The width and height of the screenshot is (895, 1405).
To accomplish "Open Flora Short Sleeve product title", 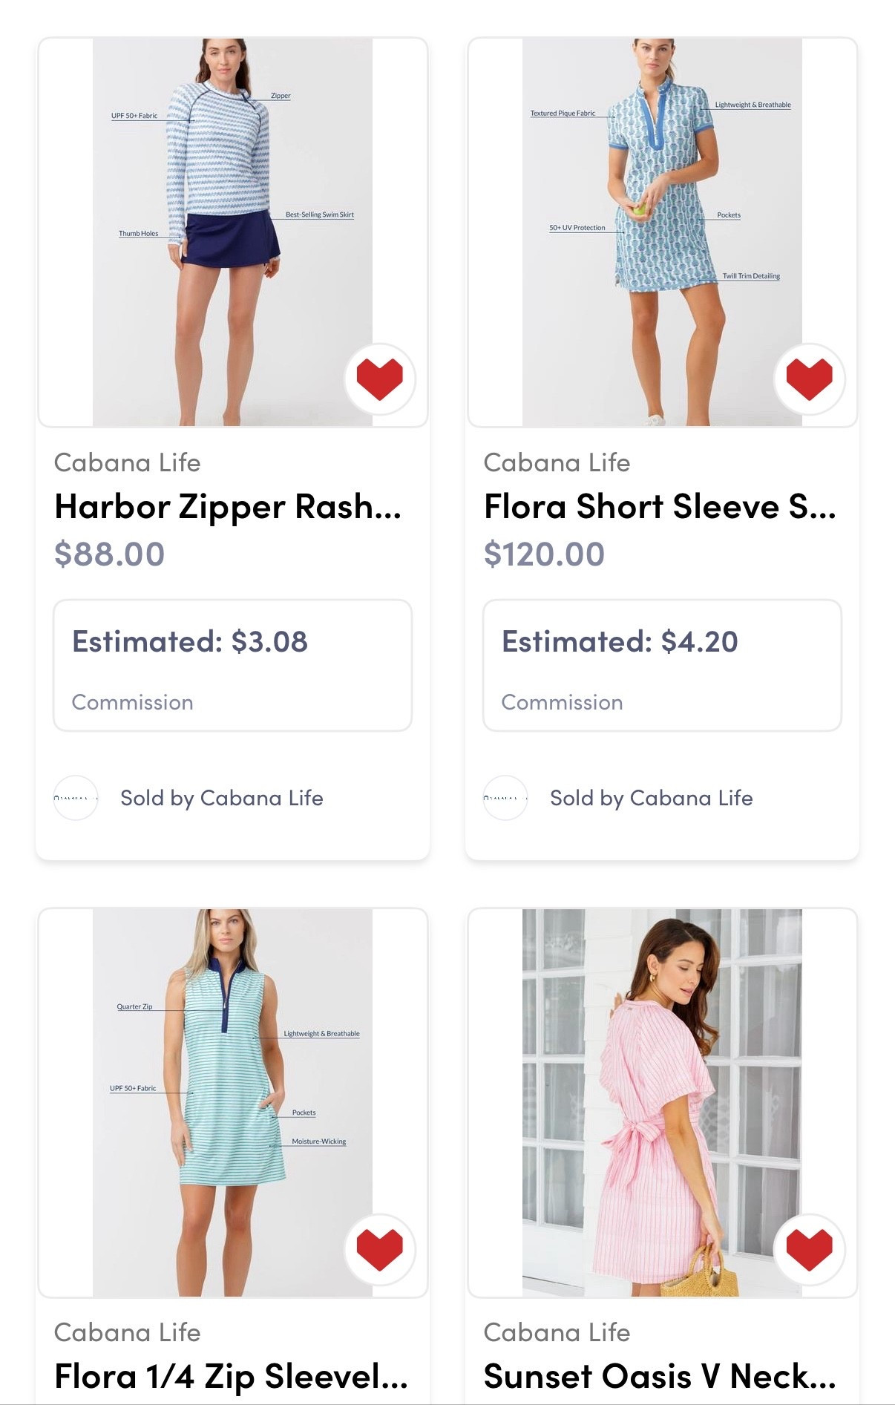I will tap(659, 507).
